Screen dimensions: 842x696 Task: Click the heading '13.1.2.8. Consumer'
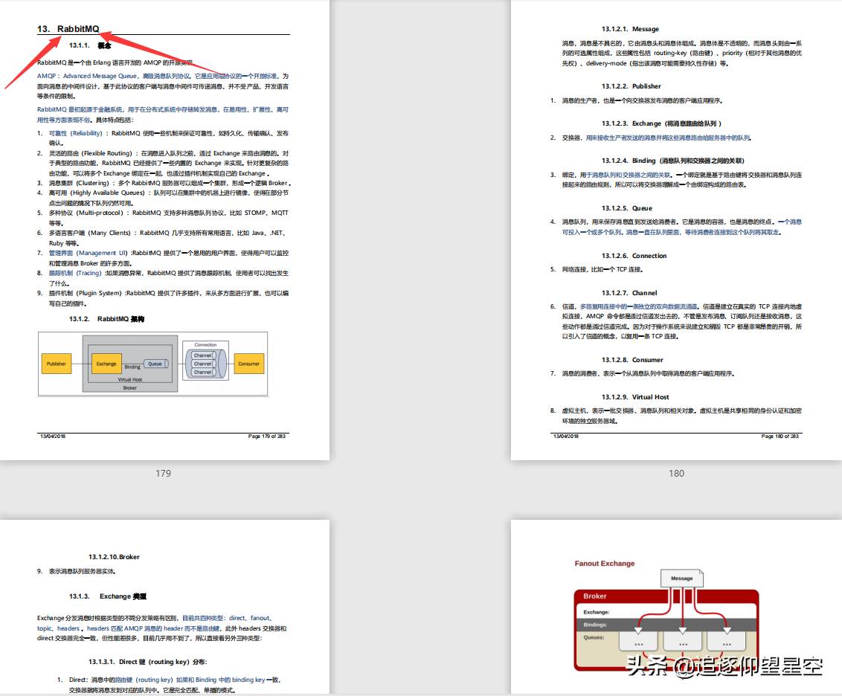pos(632,360)
